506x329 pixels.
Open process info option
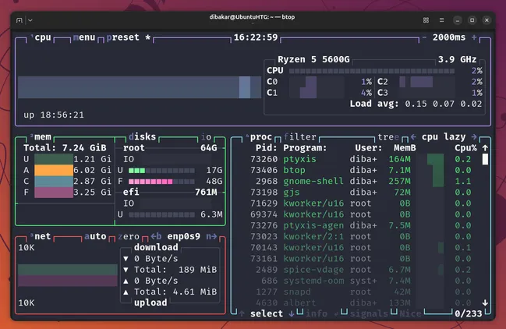pos(317,313)
